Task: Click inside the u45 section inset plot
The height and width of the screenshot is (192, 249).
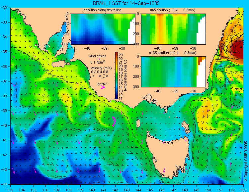Action: (x=173, y=29)
